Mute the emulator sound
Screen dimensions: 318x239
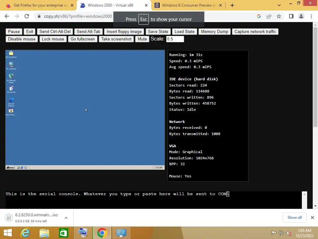(142, 39)
